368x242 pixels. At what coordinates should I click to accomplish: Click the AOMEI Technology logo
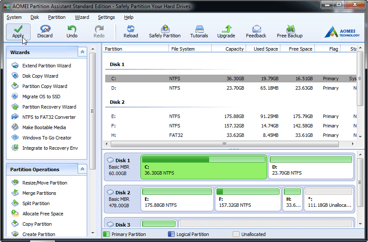pos(342,32)
